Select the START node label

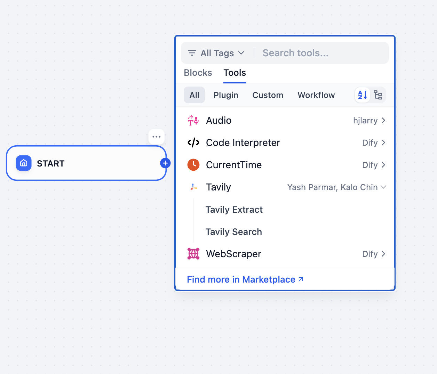pyautogui.click(x=51, y=163)
